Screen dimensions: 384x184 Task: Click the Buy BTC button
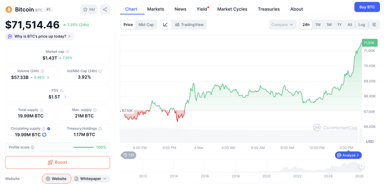(367, 7)
